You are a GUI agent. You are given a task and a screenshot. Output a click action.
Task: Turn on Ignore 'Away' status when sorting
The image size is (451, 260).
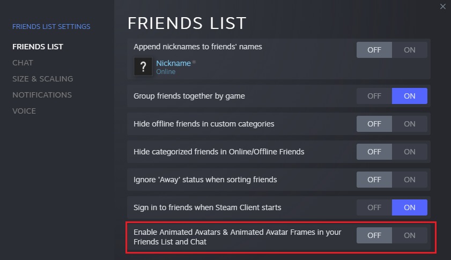point(410,180)
